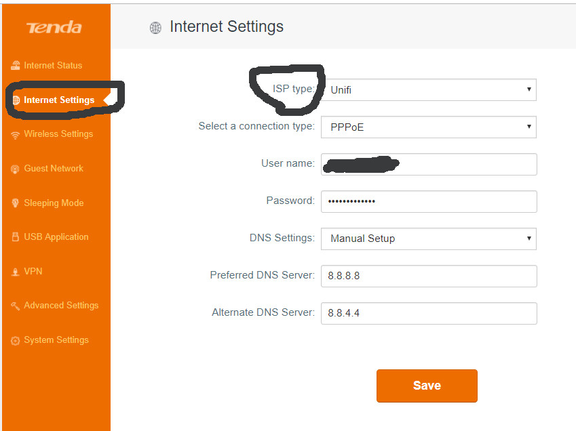Select the Guest Network menu entry
Viewport: 576px width, 431px height.
tap(54, 169)
